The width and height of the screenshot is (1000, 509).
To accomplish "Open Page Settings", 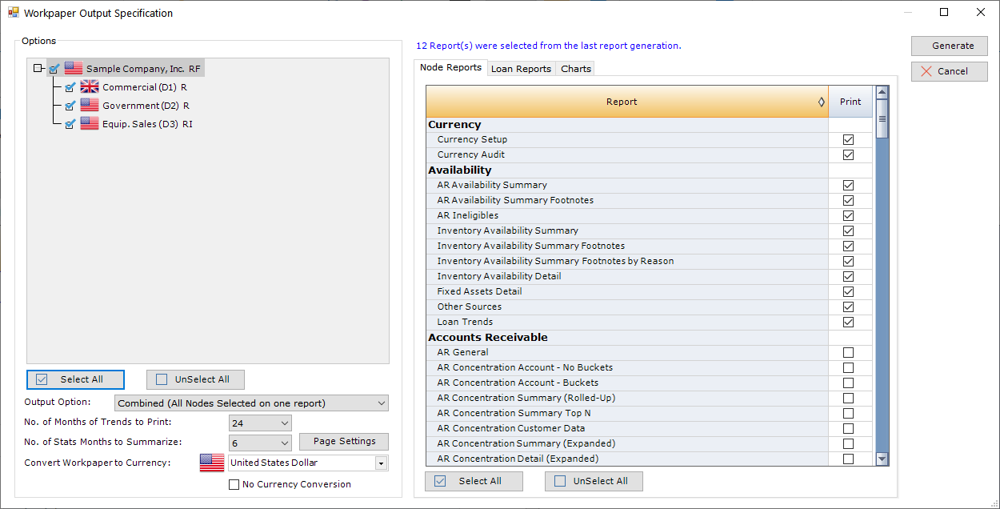I will [344, 442].
